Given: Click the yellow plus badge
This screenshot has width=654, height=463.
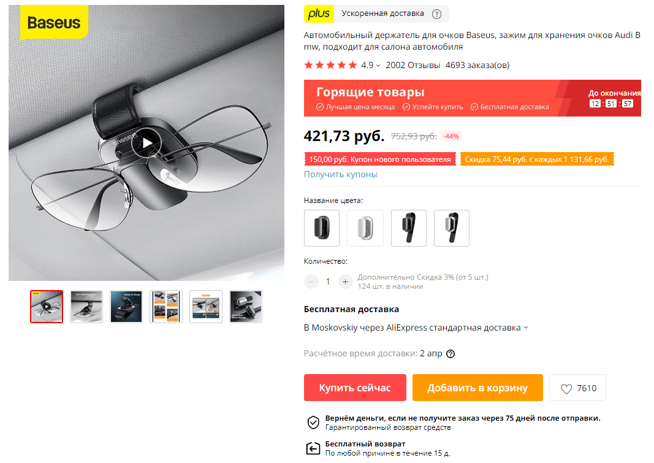Looking at the screenshot, I should (319, 13).
